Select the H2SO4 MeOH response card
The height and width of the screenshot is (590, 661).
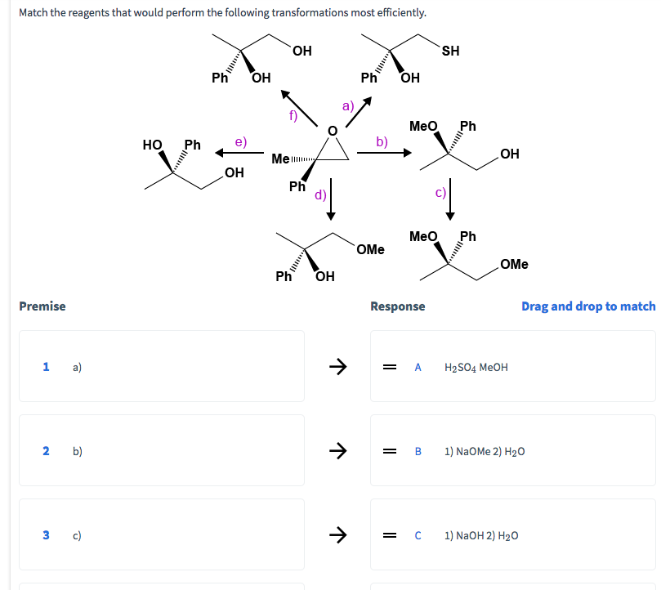[x=512, y=366]
